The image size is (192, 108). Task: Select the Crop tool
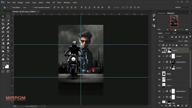click(3, 24)
